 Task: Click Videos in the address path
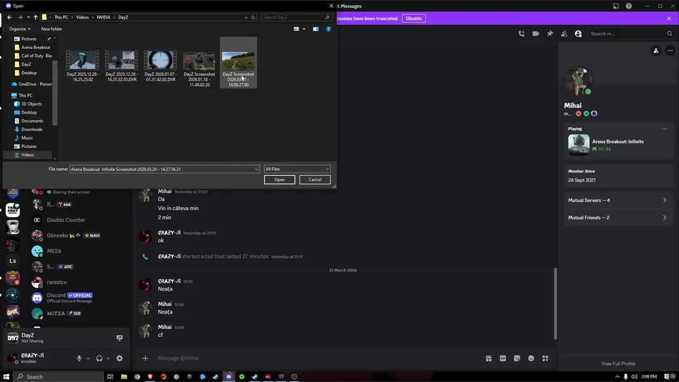82,18
